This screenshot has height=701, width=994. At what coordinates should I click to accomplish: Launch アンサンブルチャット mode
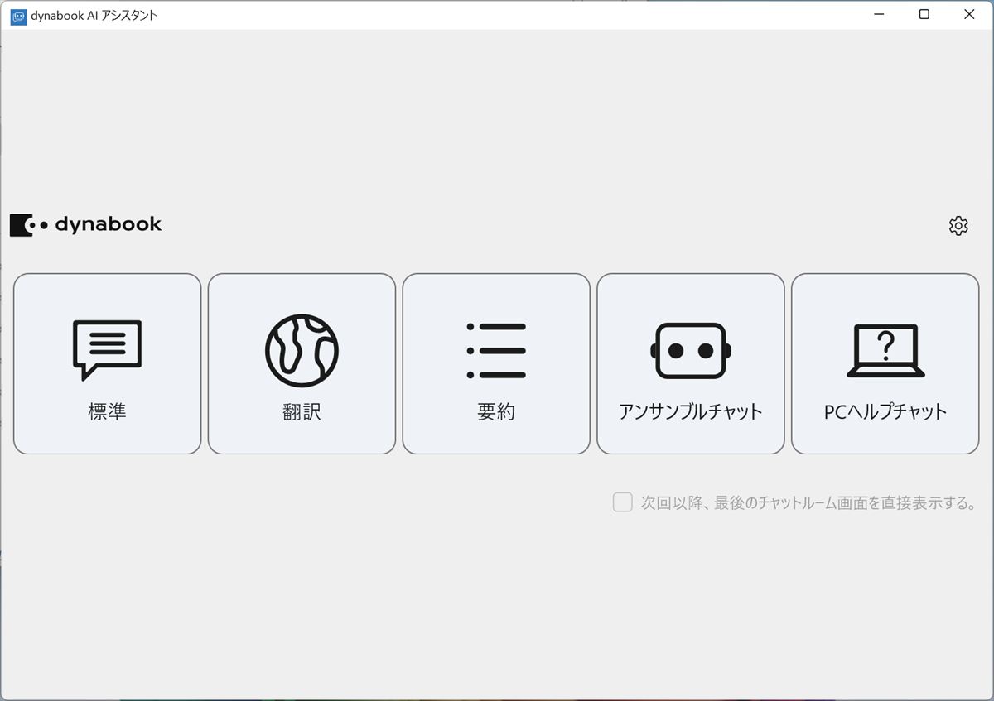coord(691,363)
